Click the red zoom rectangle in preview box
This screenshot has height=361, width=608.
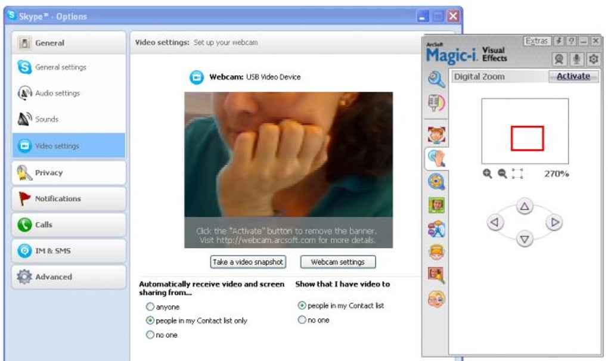click(x=528, y=138)
